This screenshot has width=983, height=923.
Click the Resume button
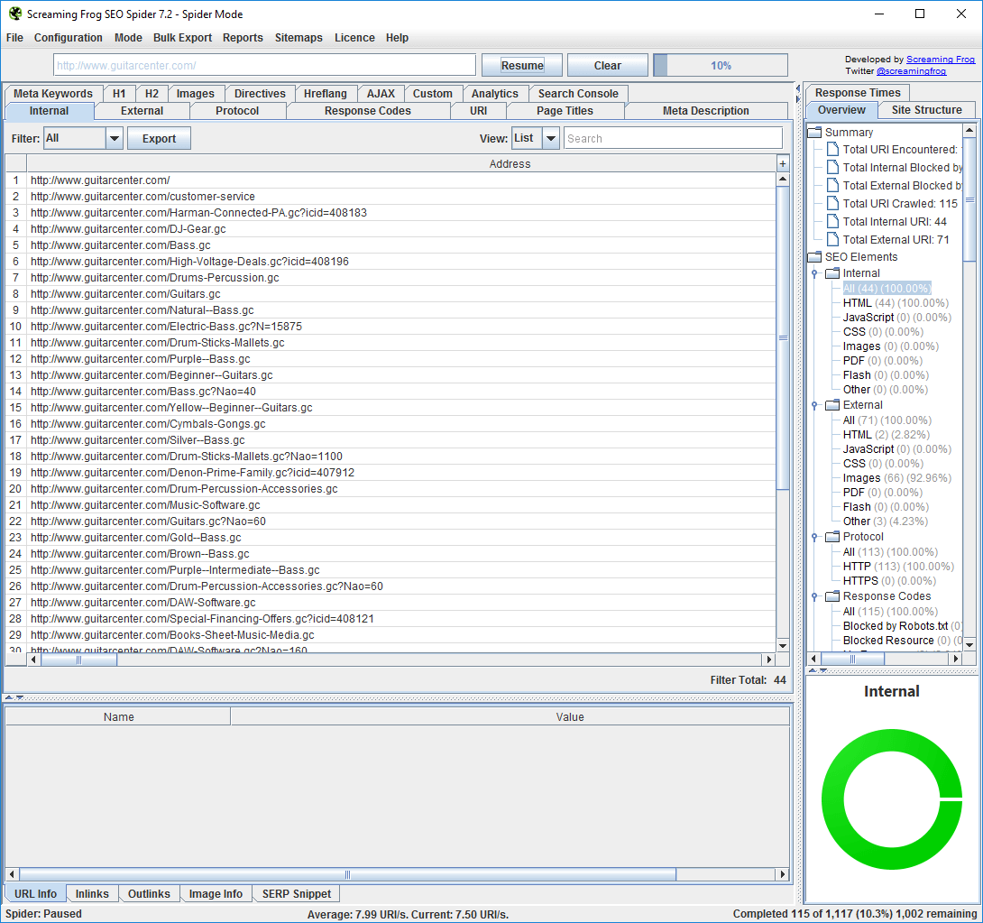tap(522, 65)
